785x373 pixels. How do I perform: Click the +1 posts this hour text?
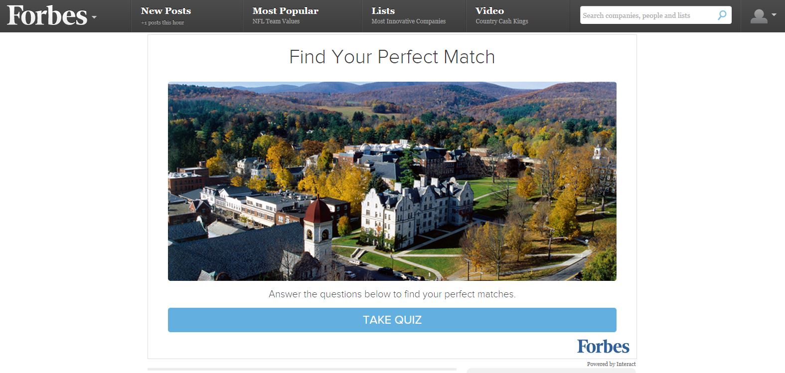tap(162, 22)
